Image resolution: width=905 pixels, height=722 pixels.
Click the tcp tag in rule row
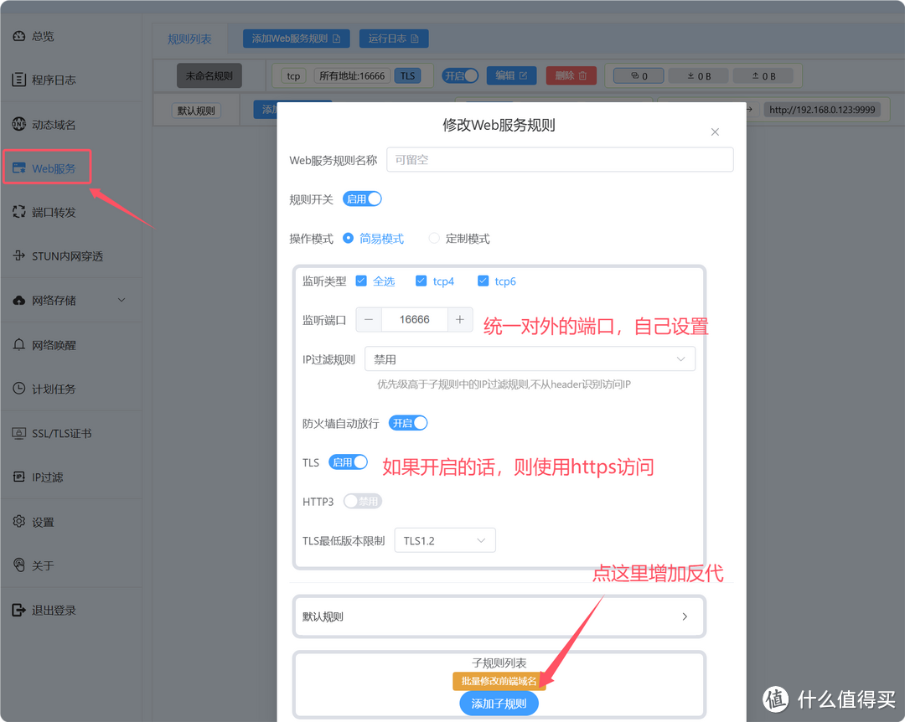[293, 75]
